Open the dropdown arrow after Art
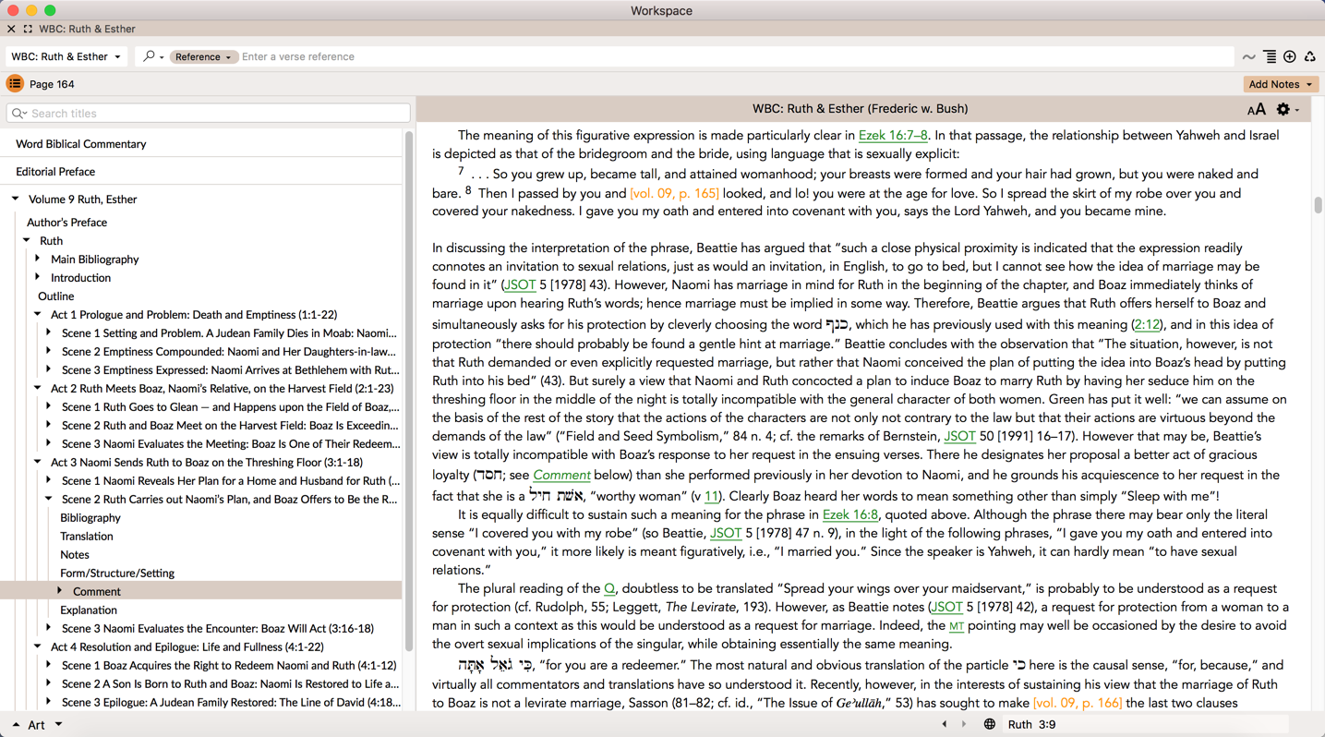The height and width of the screenshot is (737, 1325). [x=58, y=725]
